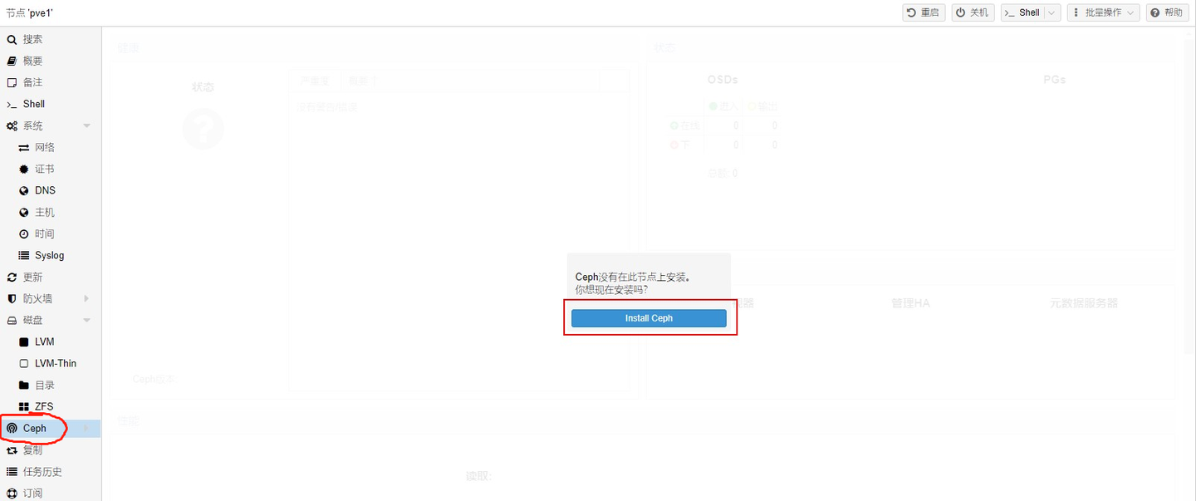This screenshot has height=501, width=1196.
Task: Select the 概要 summary book icon
Action: pos(12,61)
